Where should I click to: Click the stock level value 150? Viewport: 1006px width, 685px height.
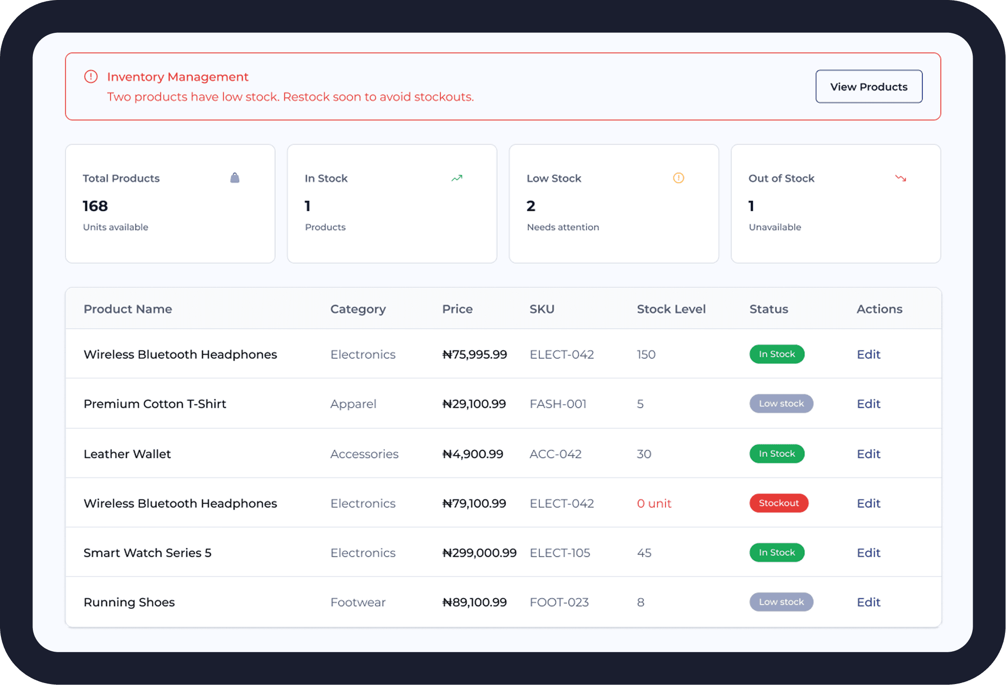[646, 354]
